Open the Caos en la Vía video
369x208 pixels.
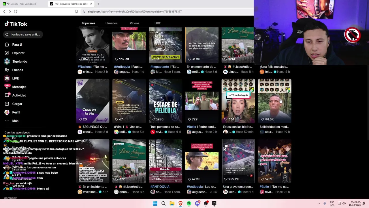tap(93, 101)
